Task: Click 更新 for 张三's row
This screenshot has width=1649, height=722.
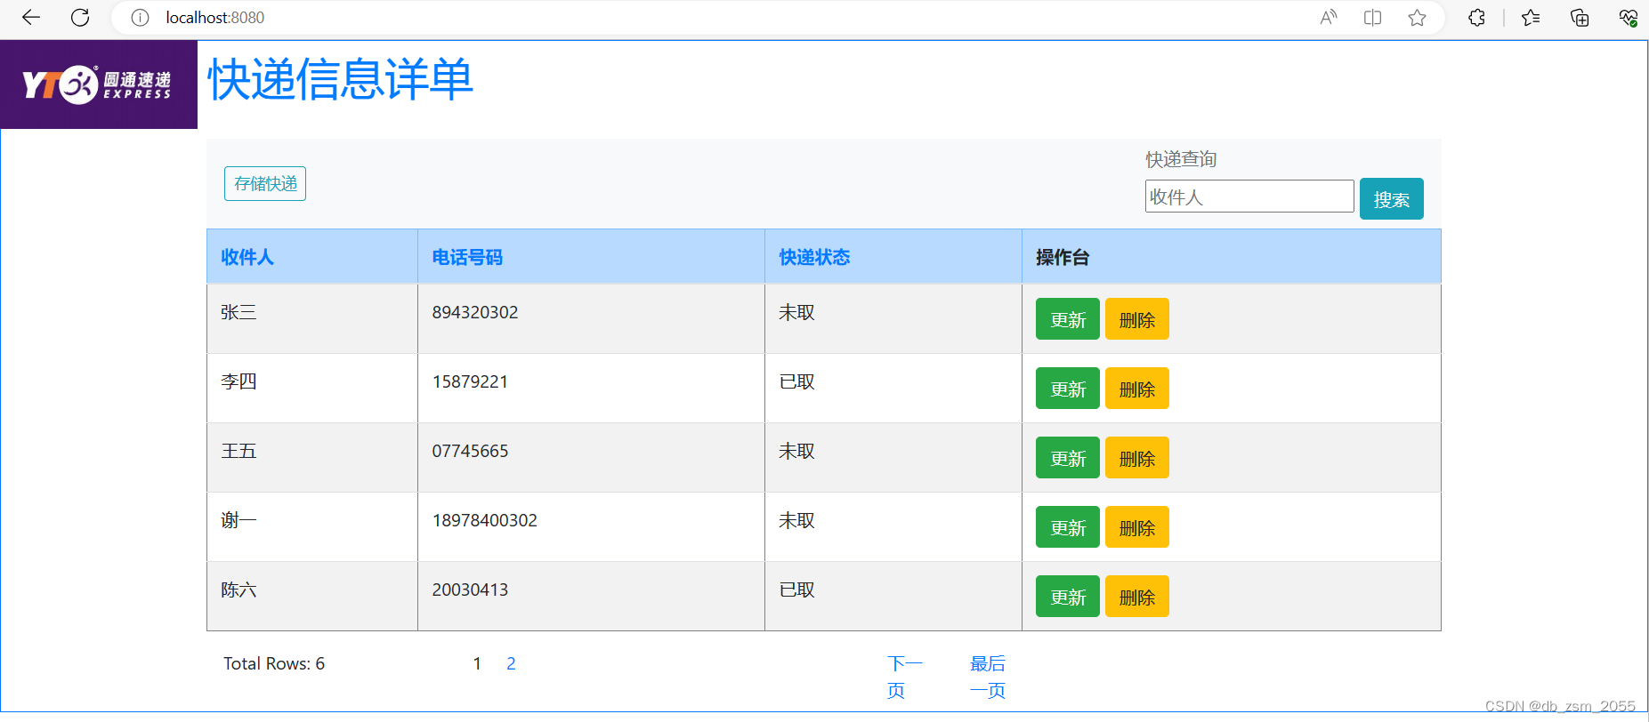Action: pos(1068,319)
